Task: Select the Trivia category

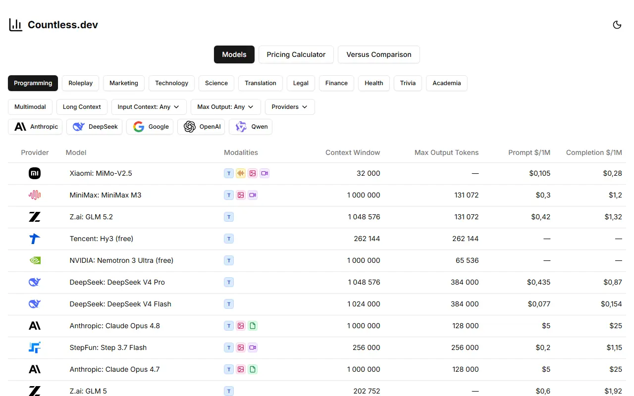Action: click(x=408, y=83)
